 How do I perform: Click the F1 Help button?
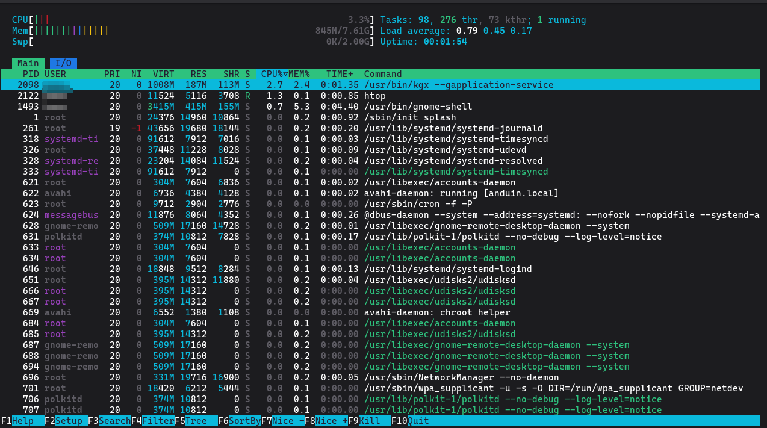[23, 421]
